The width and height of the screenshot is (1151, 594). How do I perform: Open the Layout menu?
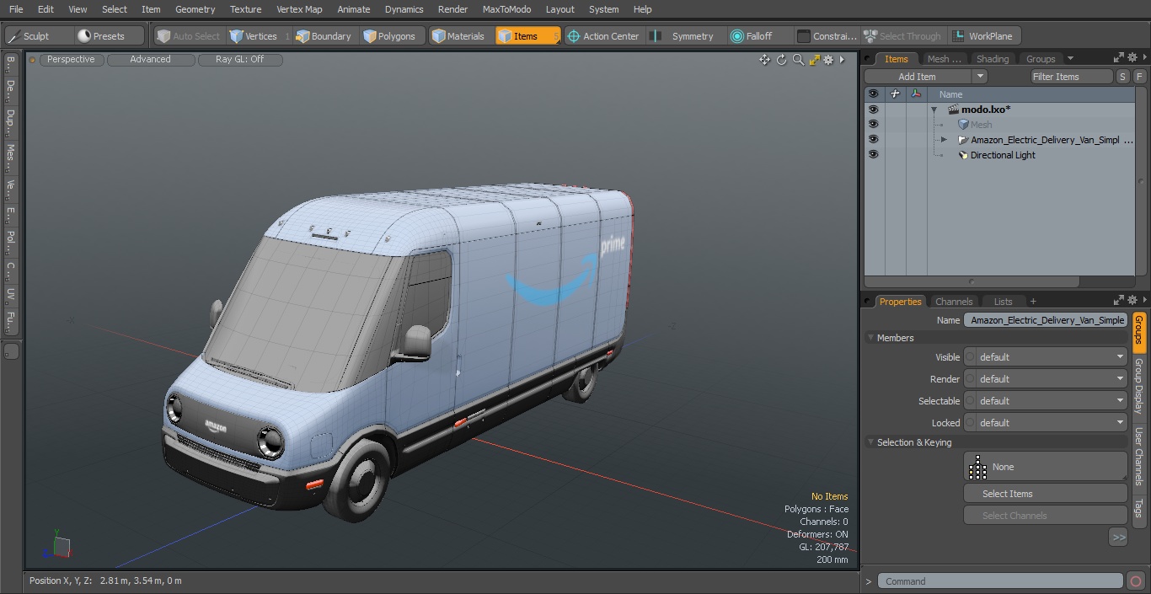tap(559, 9)
